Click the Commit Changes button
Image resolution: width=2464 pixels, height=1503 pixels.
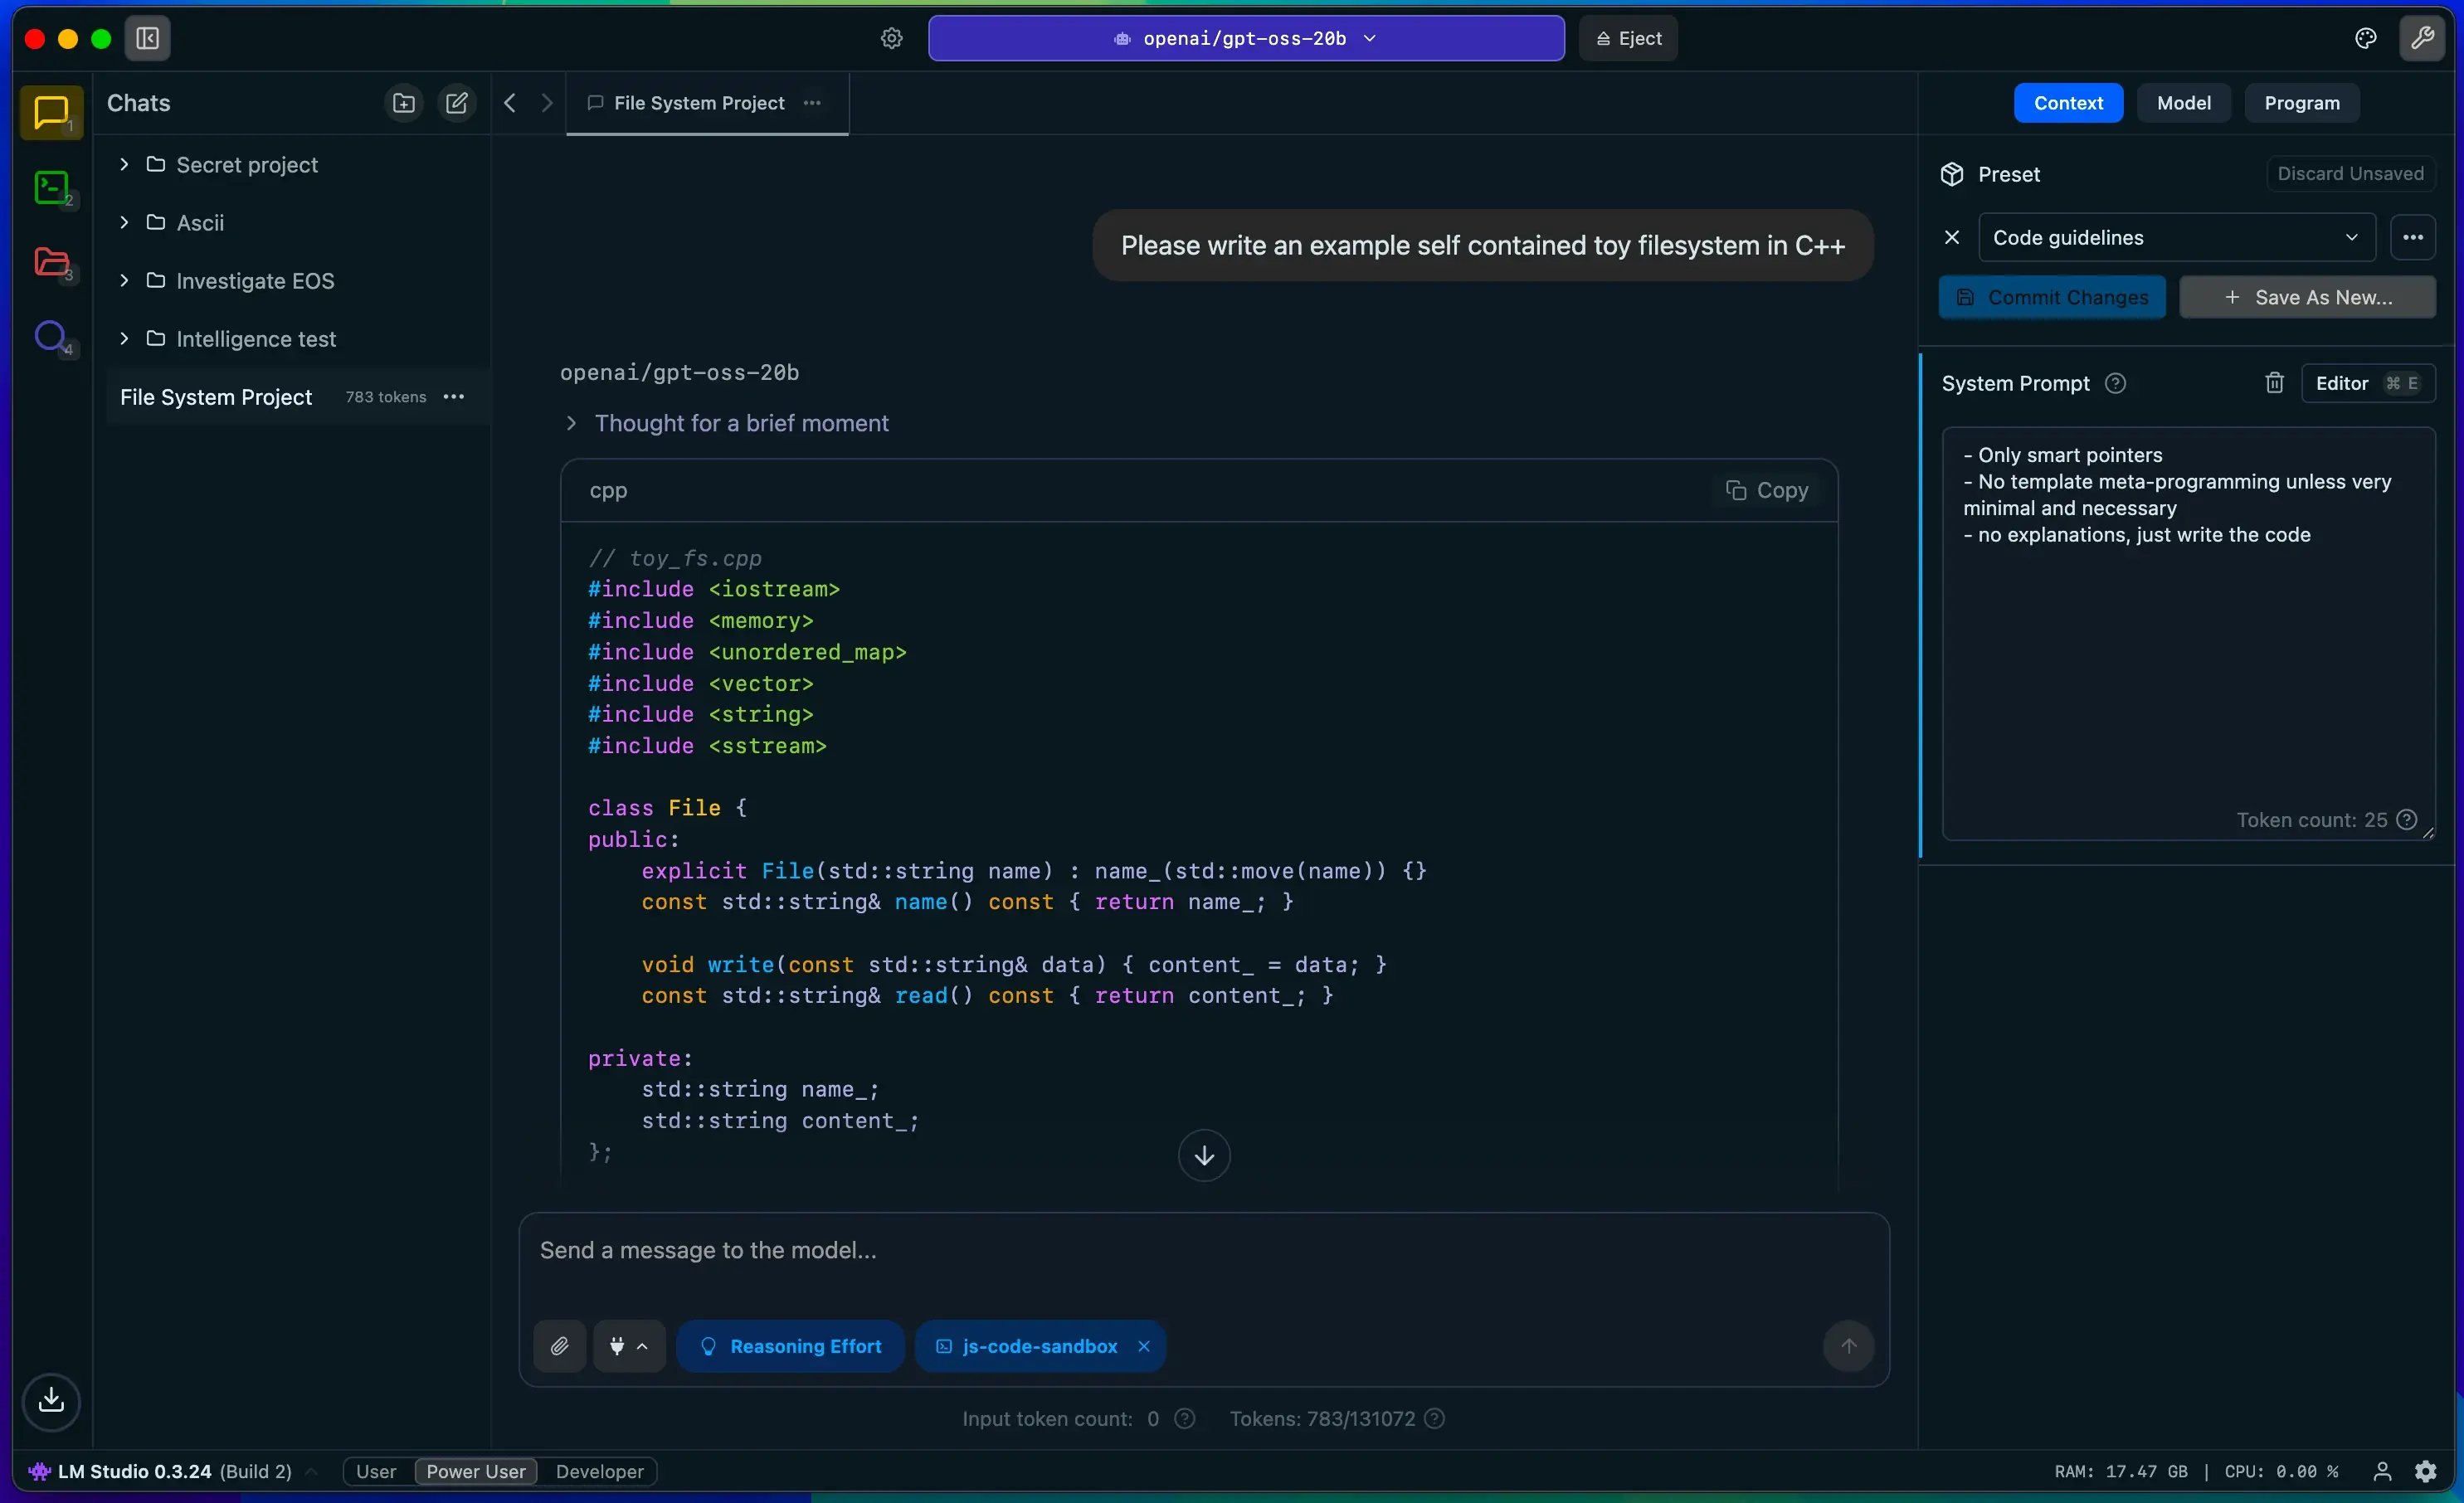click(x=2052, y=297)
